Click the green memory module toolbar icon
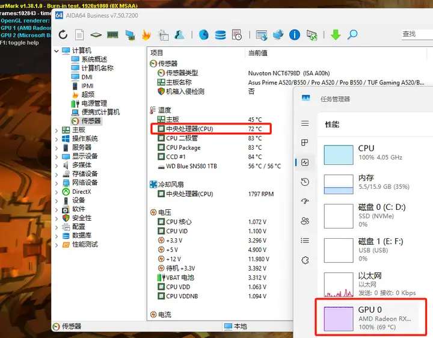Screen dimensions: 433x338 (112, 35)
